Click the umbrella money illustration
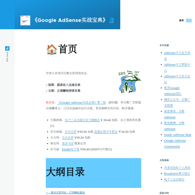195x195 pixels. pos(130,82)
